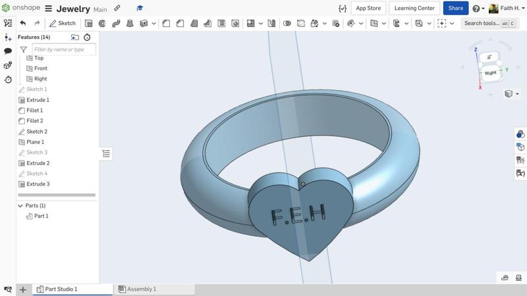Select the Sheet metal model tool
The image size is (527, 296).
pyautogui.click(x=397, y=23)
